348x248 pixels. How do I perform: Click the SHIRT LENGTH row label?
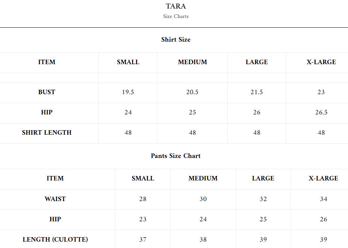[47, 132]
